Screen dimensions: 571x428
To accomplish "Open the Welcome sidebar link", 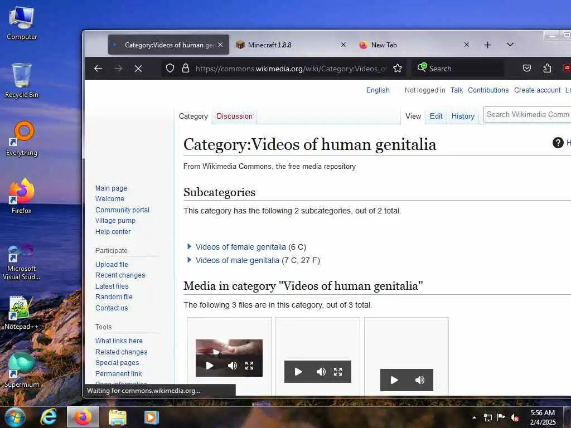I will [110, 199].
